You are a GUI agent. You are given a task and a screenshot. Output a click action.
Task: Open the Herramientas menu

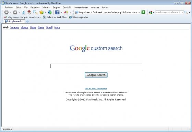coord(81,8)
